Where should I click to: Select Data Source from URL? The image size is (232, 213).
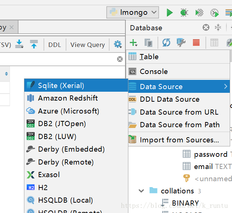point(179,112)
